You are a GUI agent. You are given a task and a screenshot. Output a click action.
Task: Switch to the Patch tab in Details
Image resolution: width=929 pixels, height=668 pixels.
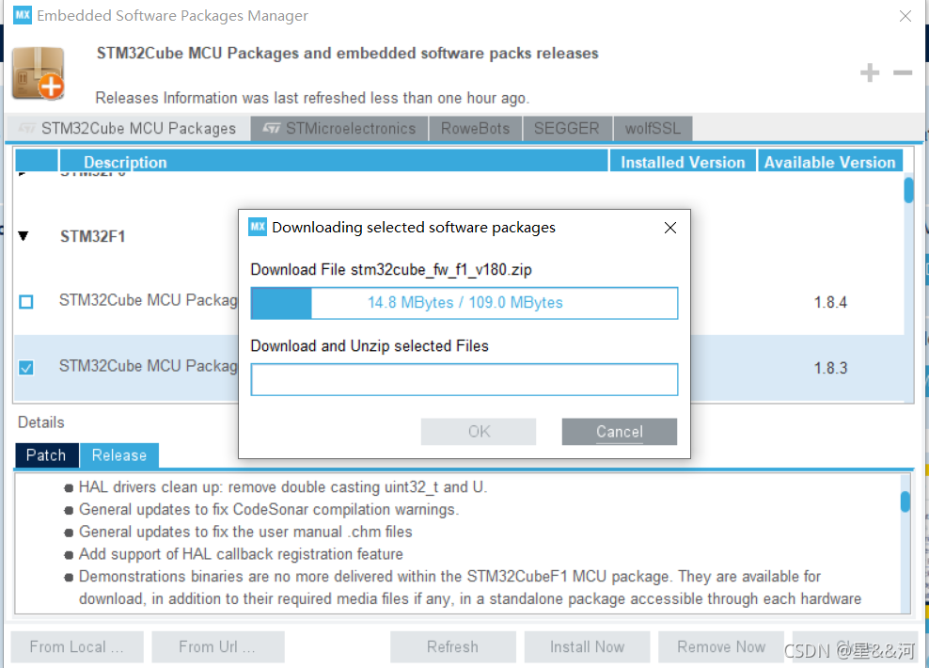point(46,455)
